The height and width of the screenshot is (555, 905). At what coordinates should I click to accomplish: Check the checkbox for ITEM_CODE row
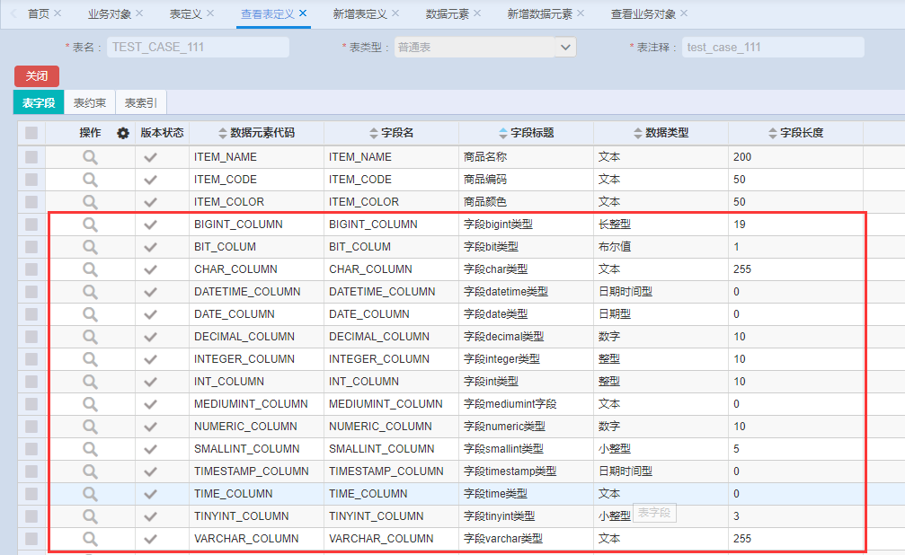coord(31,179)
